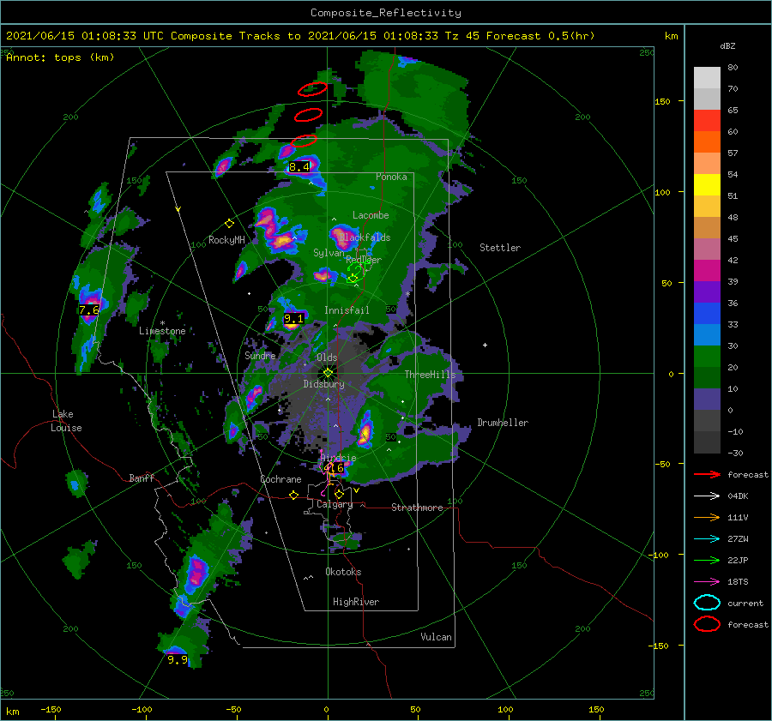The image size is (772, 721).
Task: Click the storm top label 8.4
Action: 299,167
